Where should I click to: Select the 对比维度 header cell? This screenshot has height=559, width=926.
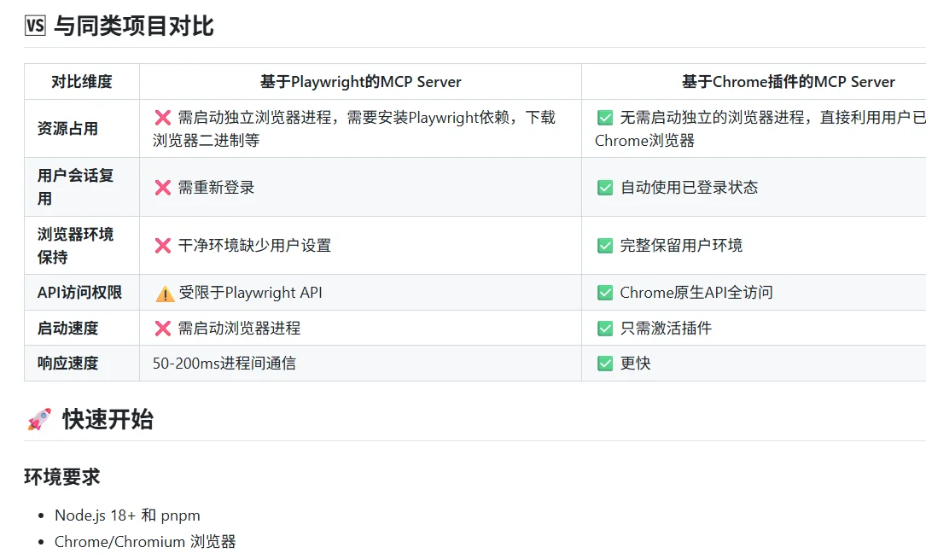pyautogui.click(x=81, y=81)
